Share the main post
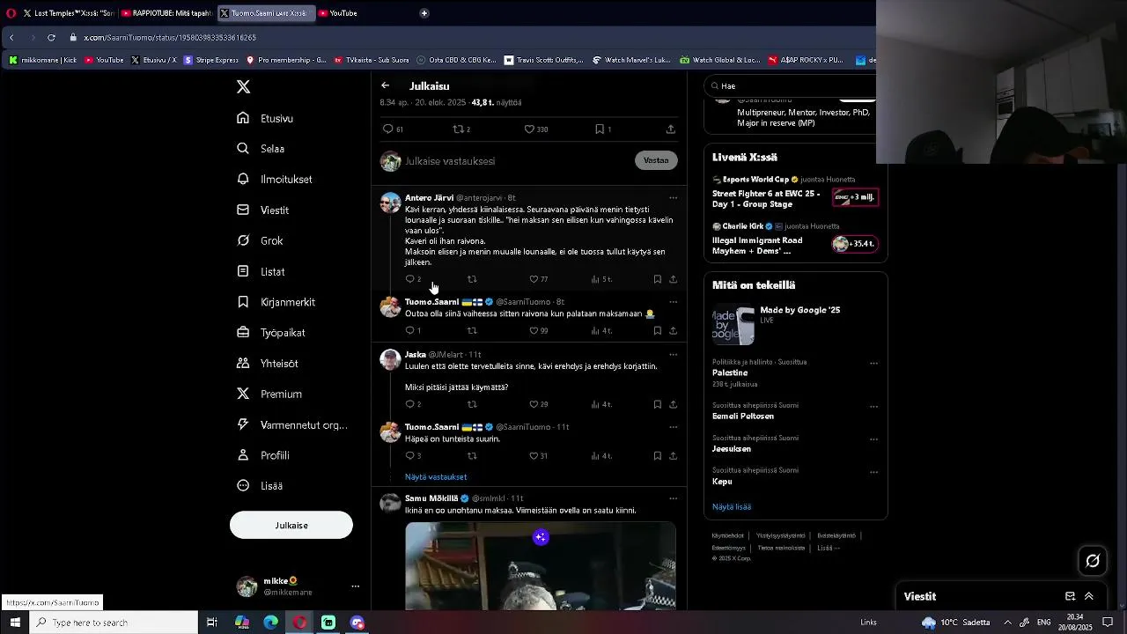The width and height of the screenshot is (1127, 634). point(671,129)
